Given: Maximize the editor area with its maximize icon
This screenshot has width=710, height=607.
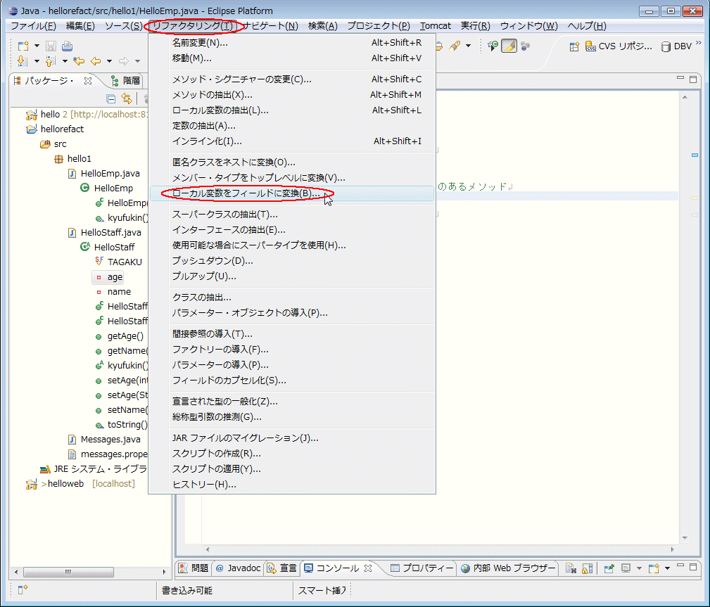Looking at the screenshot, I should coord(693,79).
